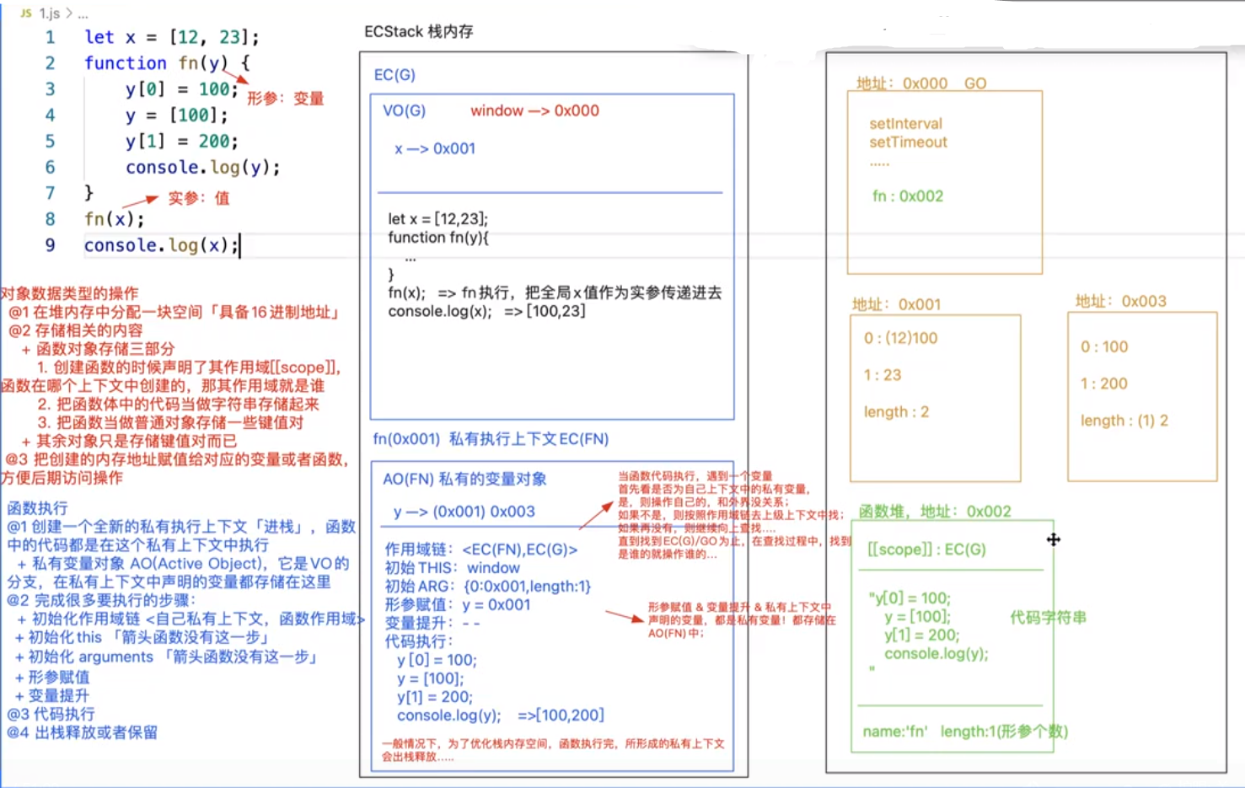
Task: Click the "0 : 100" entry
Action: (1104, 346)
